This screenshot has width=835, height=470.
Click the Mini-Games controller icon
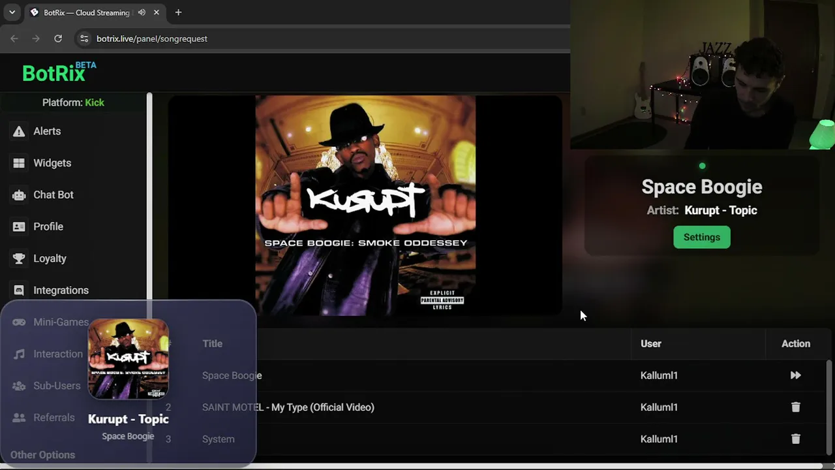point(19,322)
